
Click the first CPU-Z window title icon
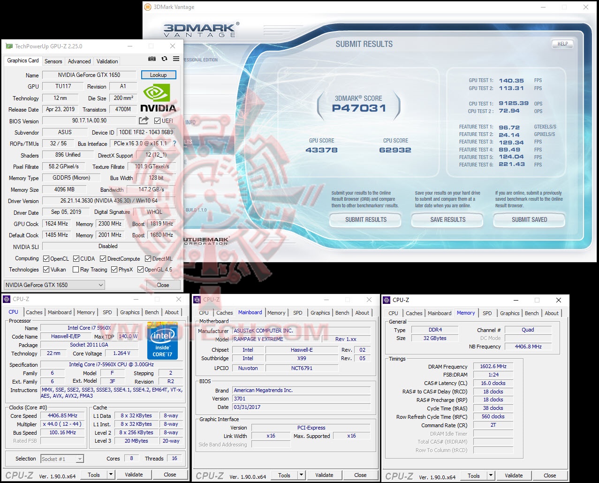(7, 299)
